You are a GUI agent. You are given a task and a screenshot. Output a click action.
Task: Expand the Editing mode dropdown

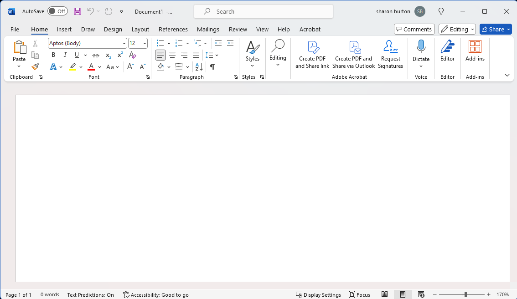tap(457, 29)
